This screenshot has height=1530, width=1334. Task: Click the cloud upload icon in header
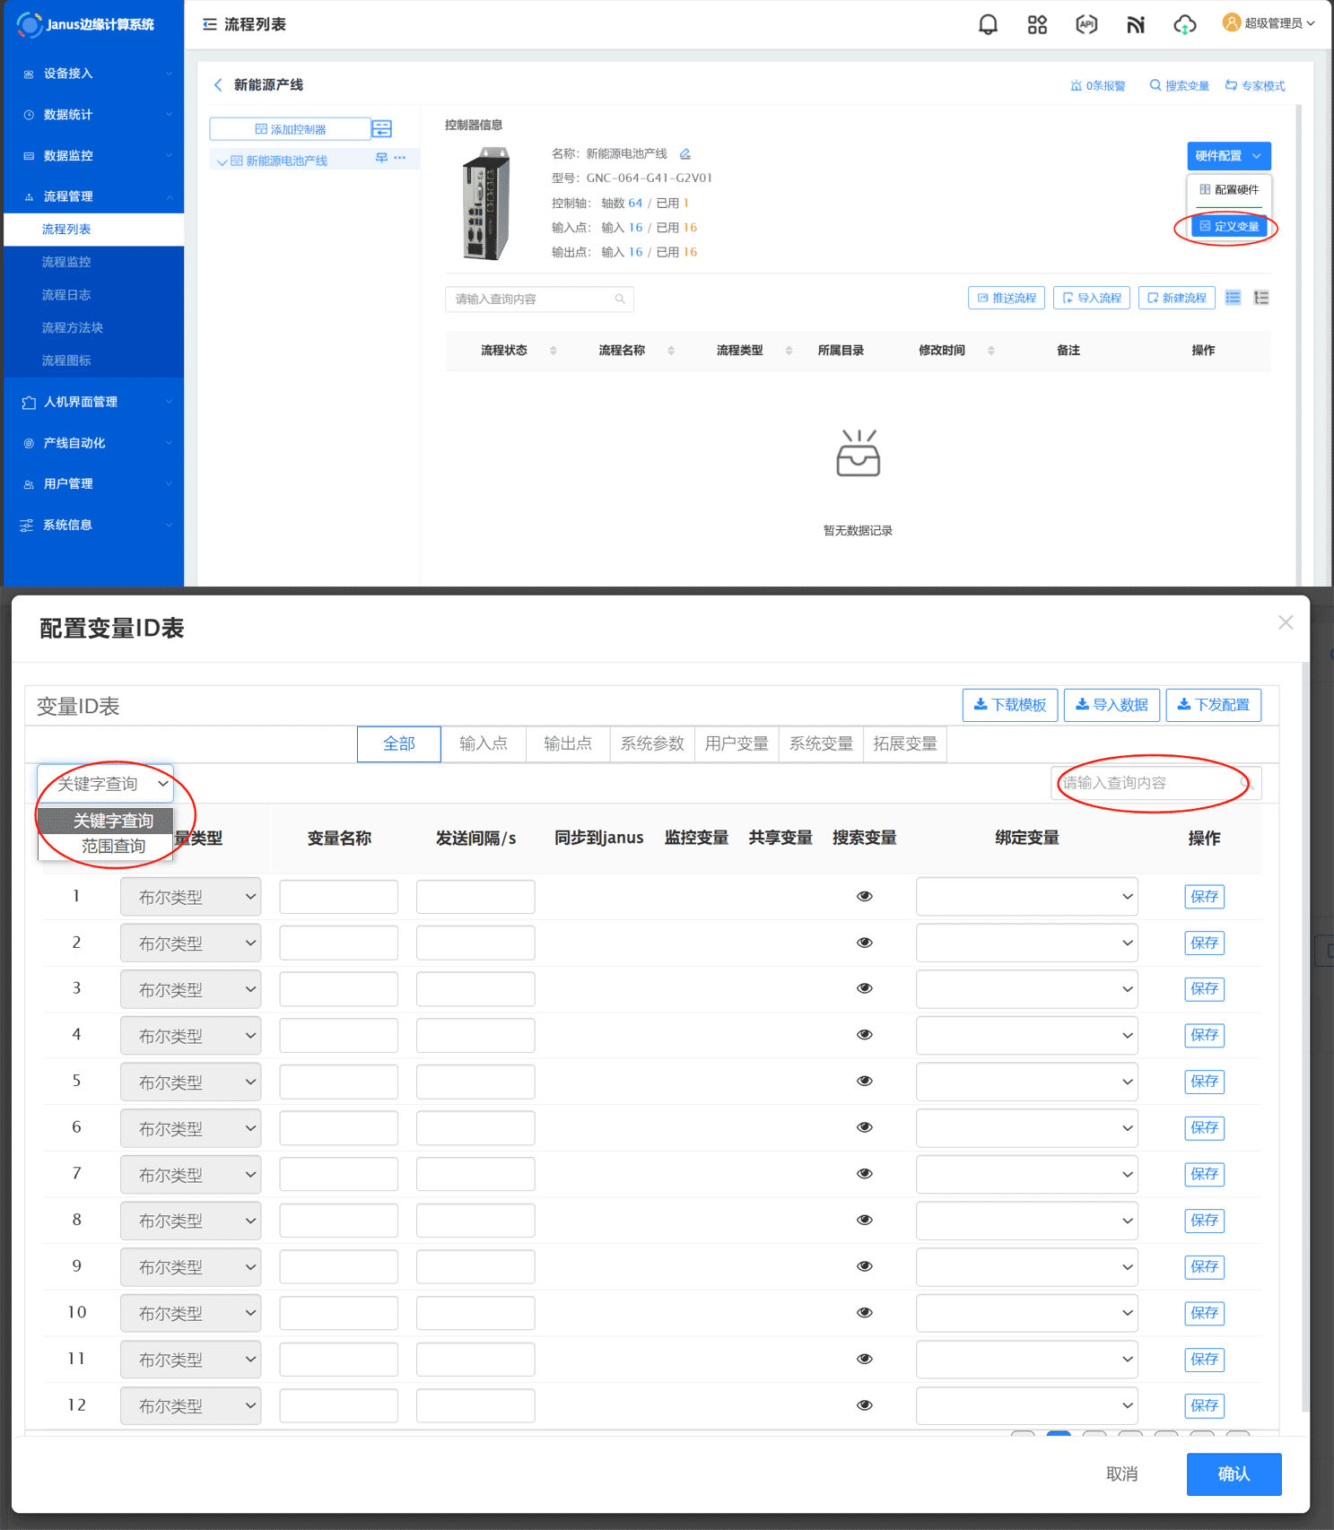1185,24
